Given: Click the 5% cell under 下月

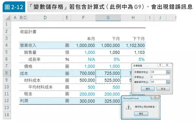Looking at the screenshot, I should 117,59.
